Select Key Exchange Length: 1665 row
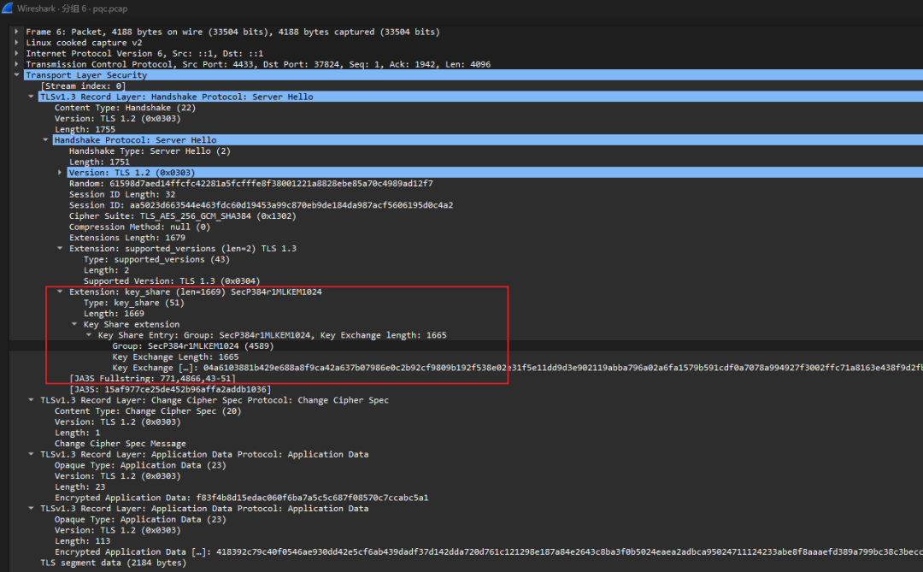 click(x=175, y=357)
